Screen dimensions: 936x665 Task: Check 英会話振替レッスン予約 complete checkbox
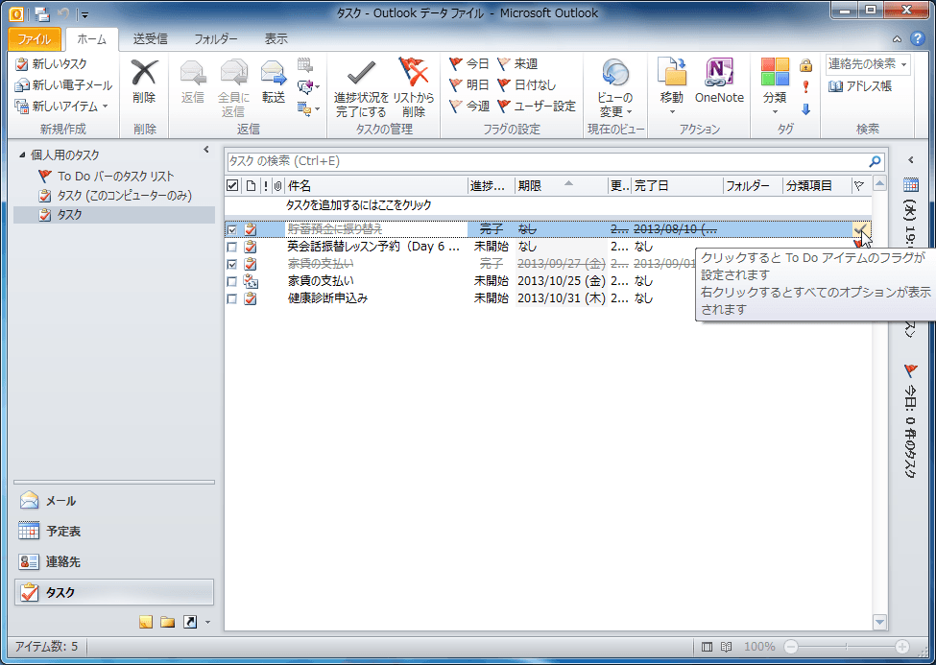[x=232, y=247]
